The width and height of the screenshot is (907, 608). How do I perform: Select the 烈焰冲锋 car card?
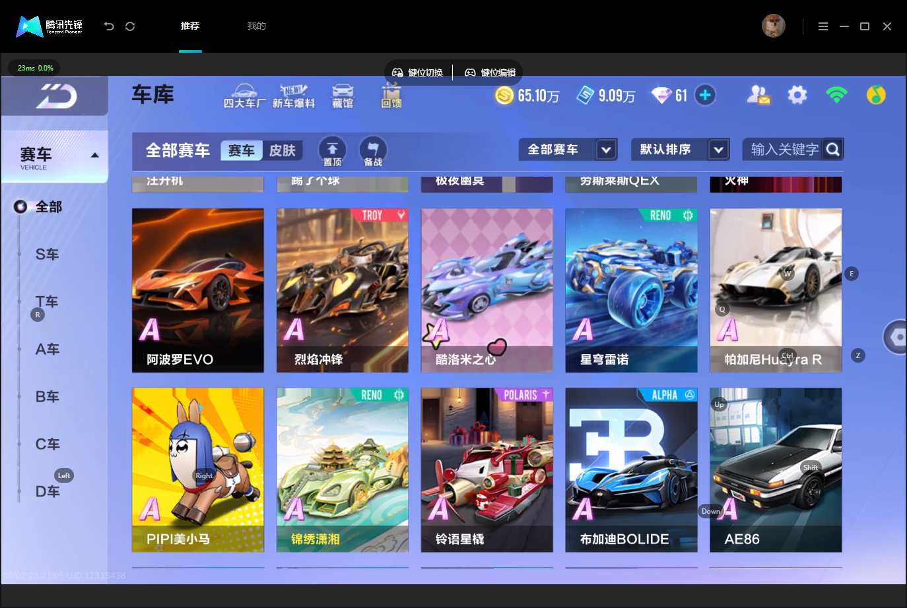(x=343, y=291)
